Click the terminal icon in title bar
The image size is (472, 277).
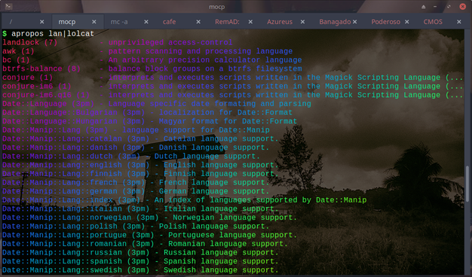(x=8, y=6)
